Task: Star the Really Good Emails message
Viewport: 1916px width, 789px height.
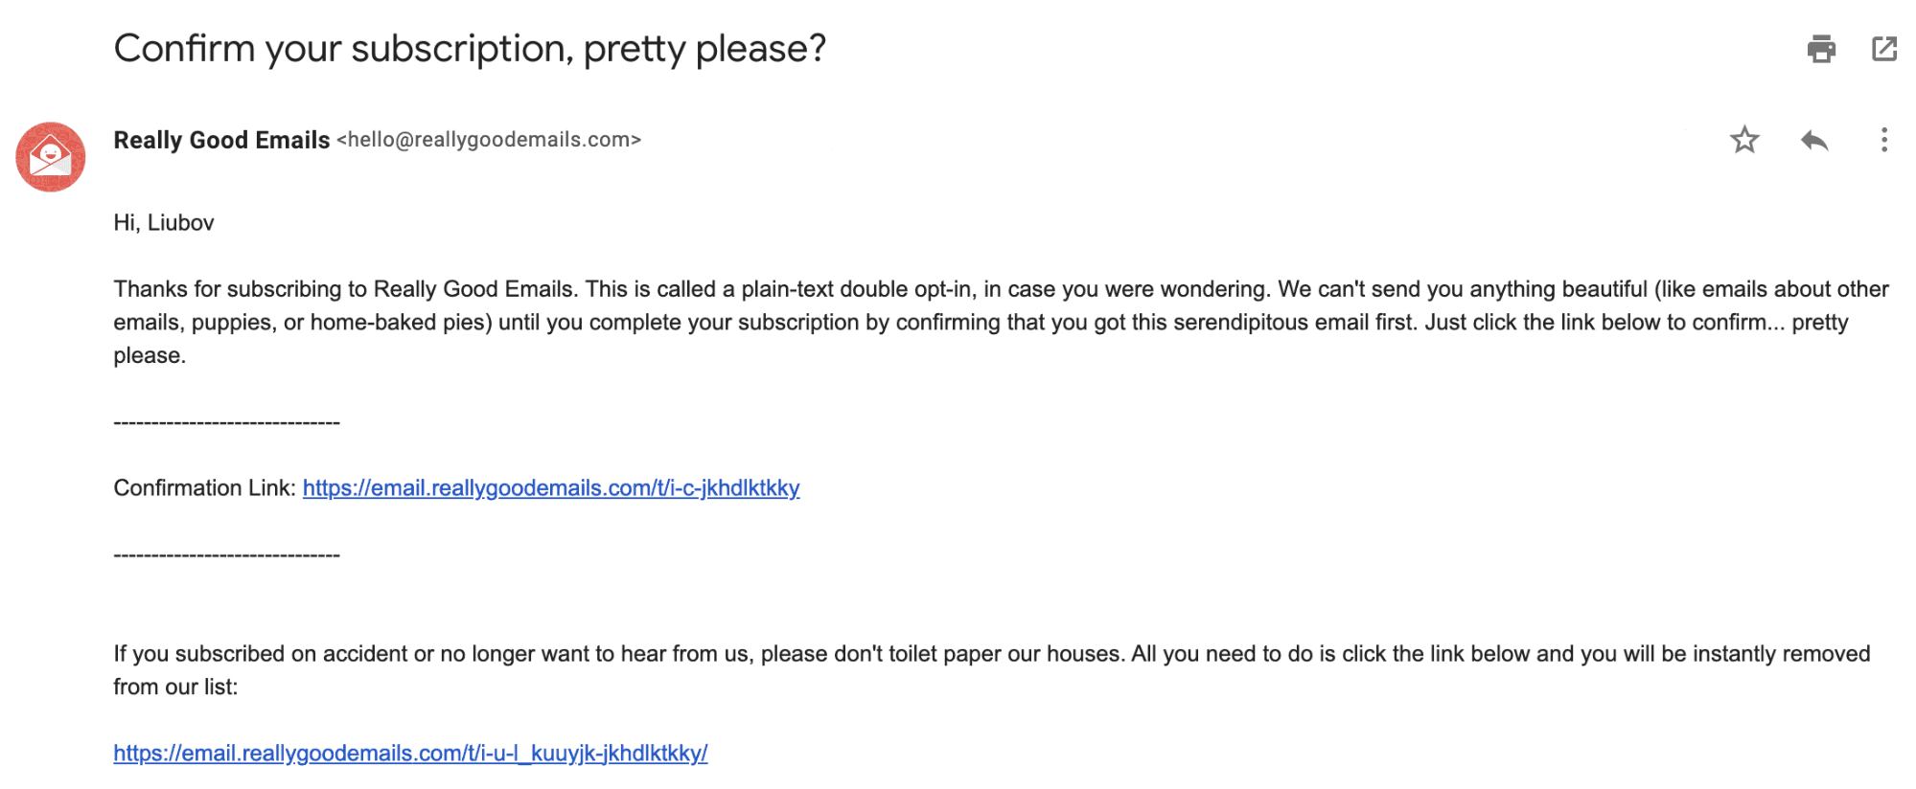Action: (1744, 140)
